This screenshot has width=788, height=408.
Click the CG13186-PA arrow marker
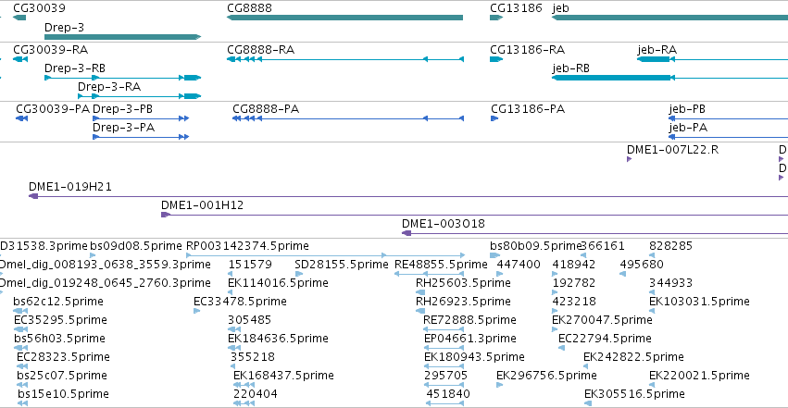(494, 118)
